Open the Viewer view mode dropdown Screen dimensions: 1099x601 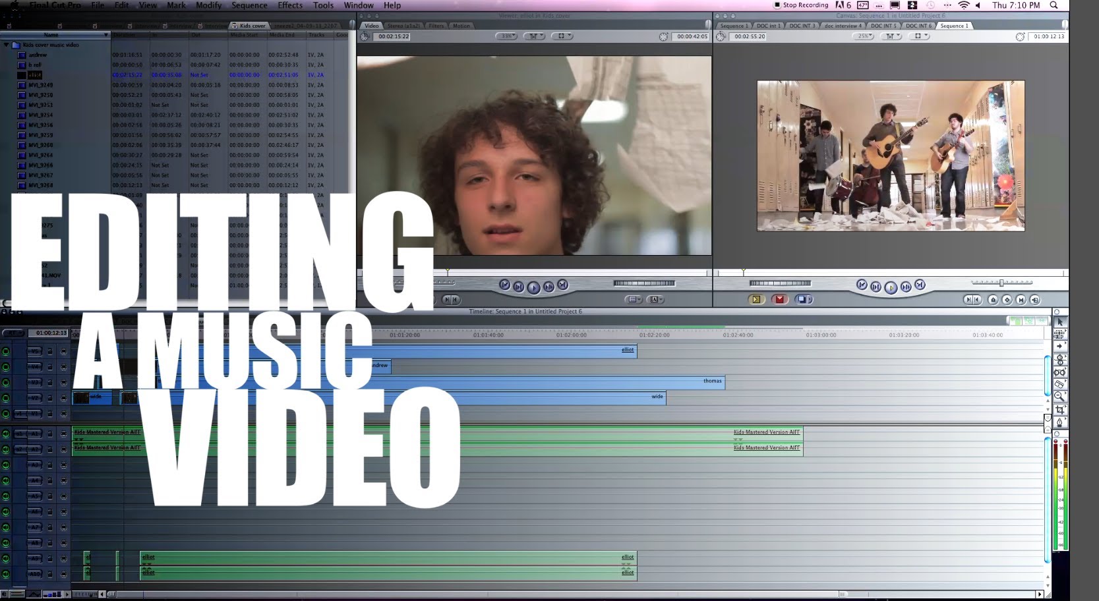click(562, 36)
